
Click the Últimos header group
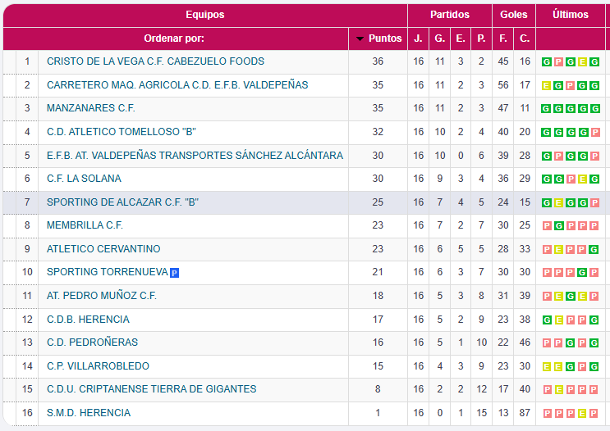(571, 15)
